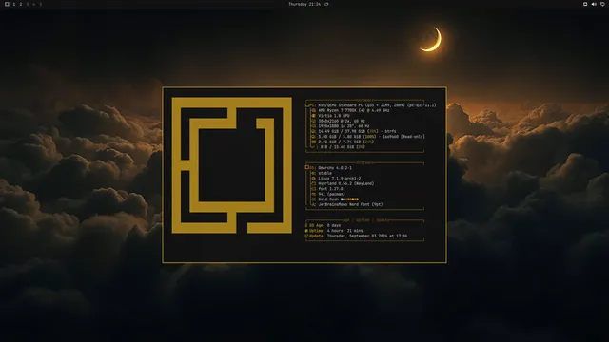Switch to workspace 5
The image size is (609, 342).
coord(40,4)
